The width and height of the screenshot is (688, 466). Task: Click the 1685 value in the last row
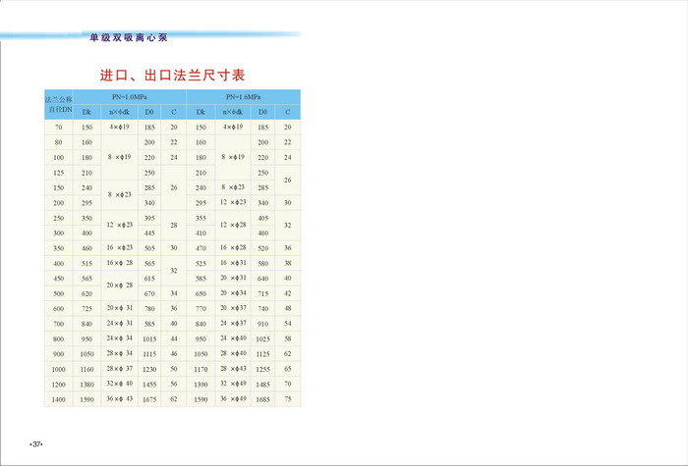(x=262, y=399)
